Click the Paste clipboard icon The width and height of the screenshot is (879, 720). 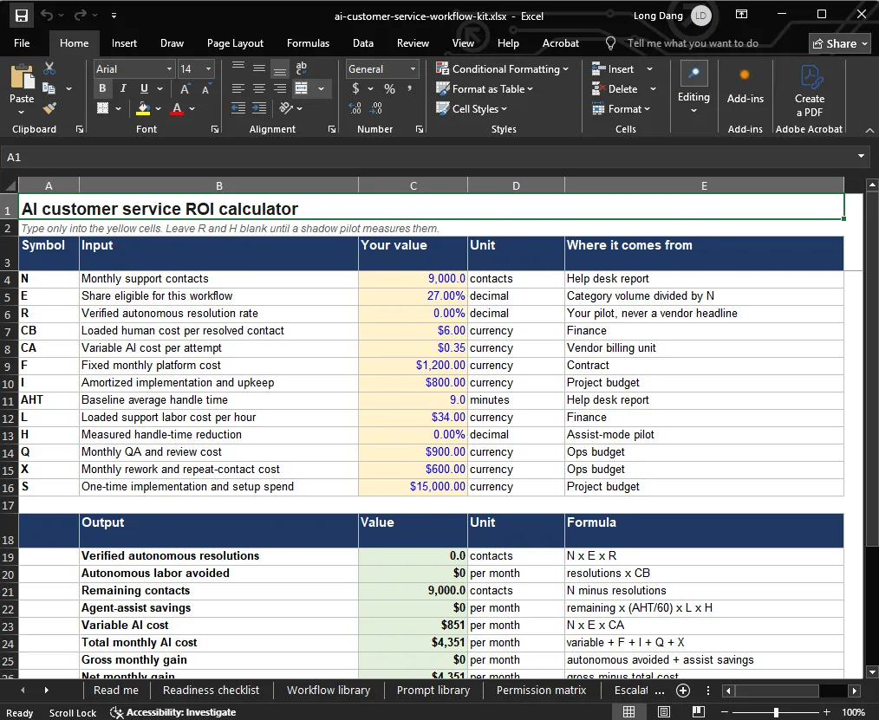(x=23, y=77)
